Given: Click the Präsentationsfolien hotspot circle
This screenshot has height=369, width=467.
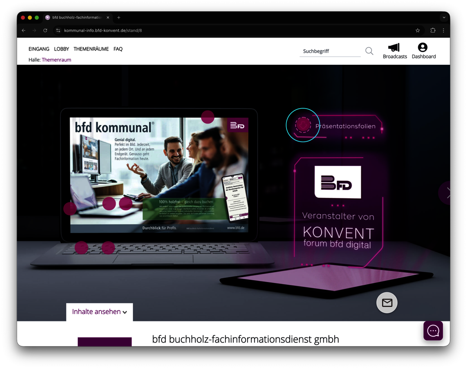Looking at the screenshot, I should pos(303,125).
